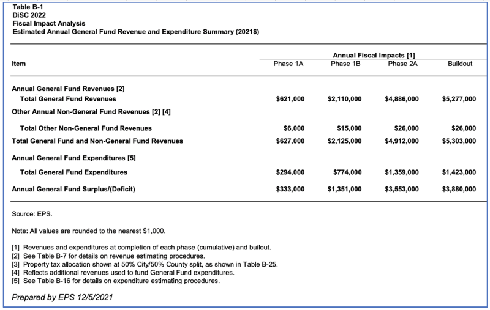Click the Source: EPS. line
Screen dimensions: 490x310
point(31,214)
